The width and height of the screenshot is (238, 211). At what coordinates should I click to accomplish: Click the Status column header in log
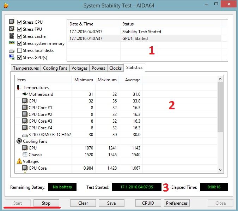point(171,24)
